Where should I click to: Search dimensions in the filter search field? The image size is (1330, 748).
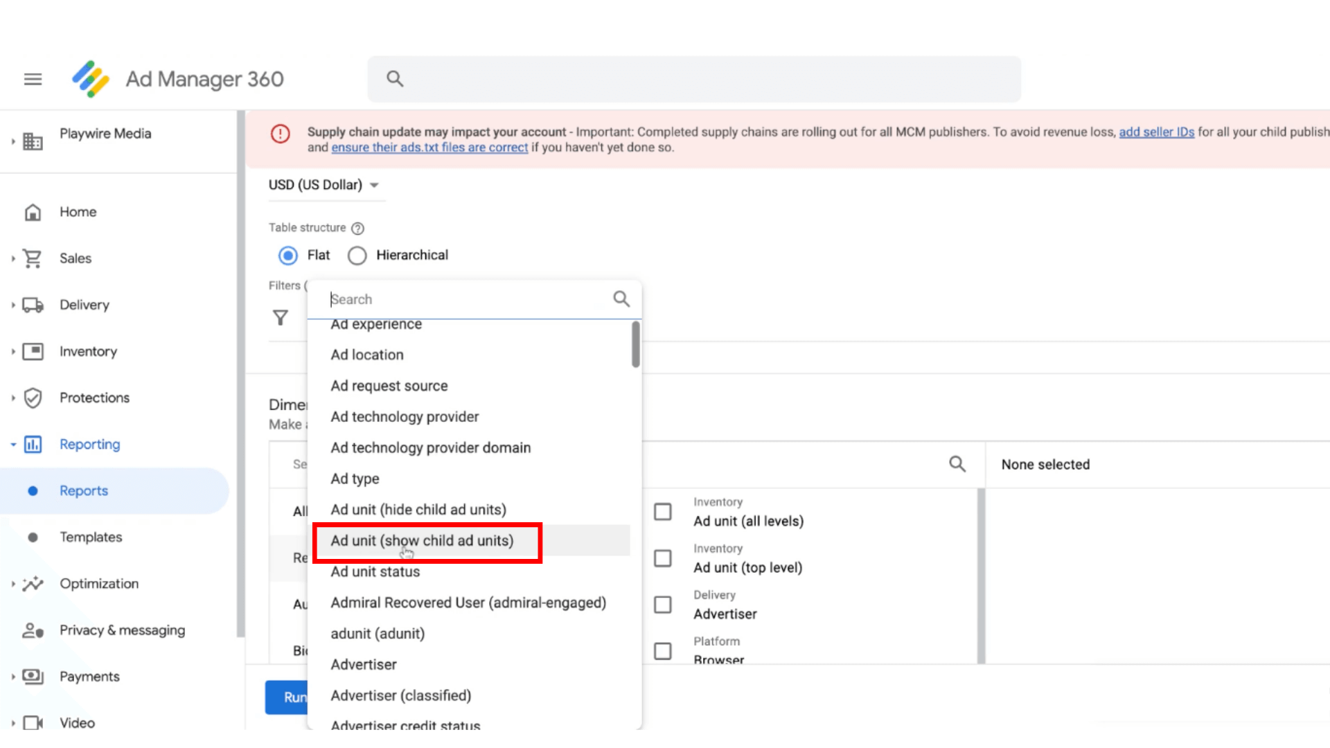[465, 299]
